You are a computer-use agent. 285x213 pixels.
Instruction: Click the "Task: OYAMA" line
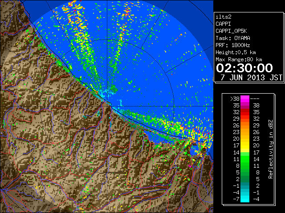point(233,38)
